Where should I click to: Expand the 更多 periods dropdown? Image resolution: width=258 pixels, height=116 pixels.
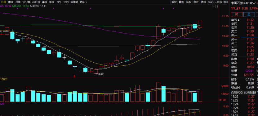click(x=83, y=2)
